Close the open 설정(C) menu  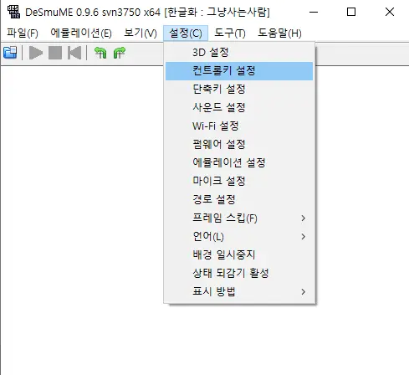[186, 33]
